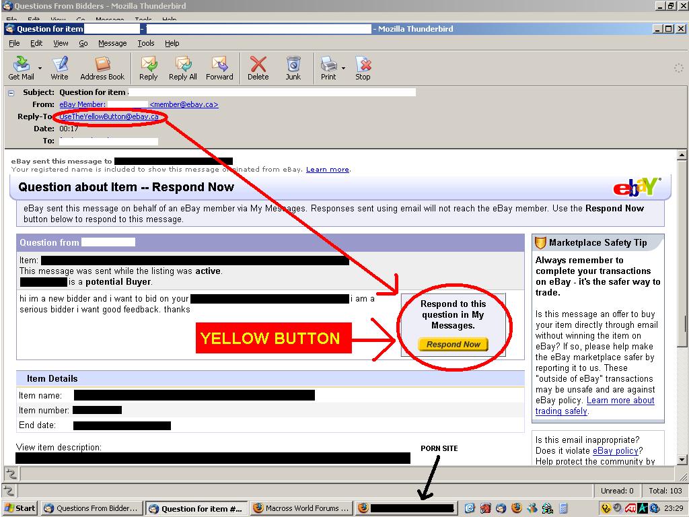Click the system tray clock showing 23:29

coord(674,508)
